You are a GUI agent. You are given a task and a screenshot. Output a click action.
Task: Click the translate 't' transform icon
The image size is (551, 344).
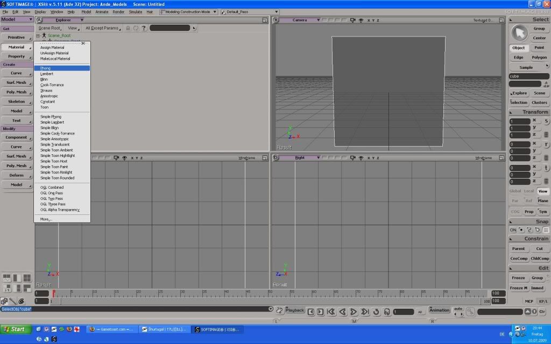[547, 168]
